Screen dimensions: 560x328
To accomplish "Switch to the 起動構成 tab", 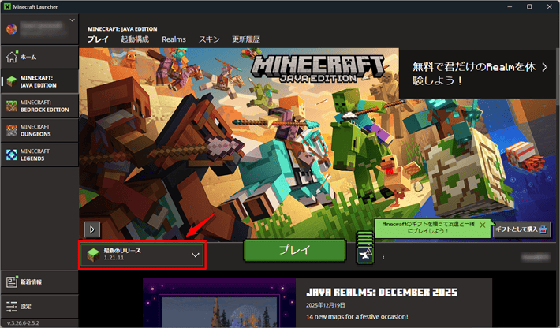I will point(135,39).
